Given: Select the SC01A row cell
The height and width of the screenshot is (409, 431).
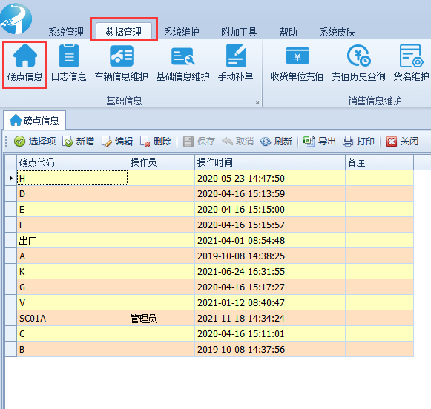Looking at the screenshot, I should [72, 319].
